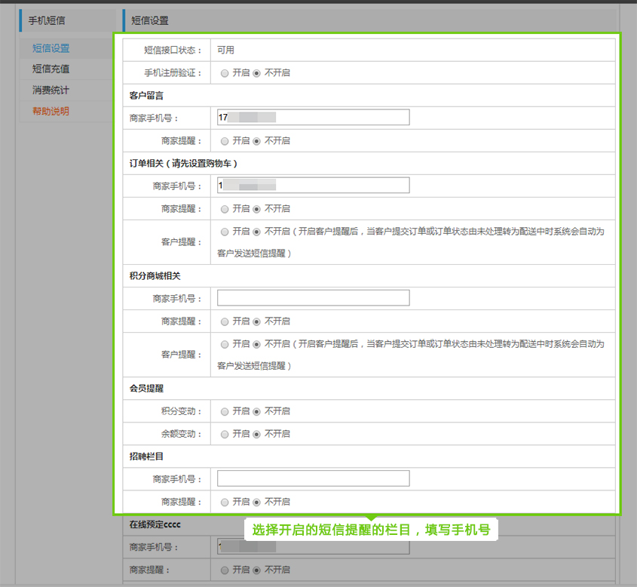637x587 pixels.
Task: Turn on 积分变动 member reminder
Action: [225, 412]
